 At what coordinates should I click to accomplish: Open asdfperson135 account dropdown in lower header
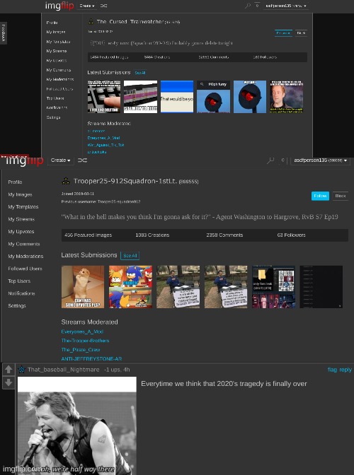click(320, 160)
